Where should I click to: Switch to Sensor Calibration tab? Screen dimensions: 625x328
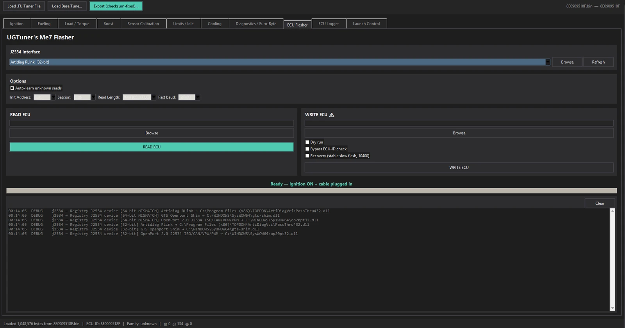click(x=143, y=24)
